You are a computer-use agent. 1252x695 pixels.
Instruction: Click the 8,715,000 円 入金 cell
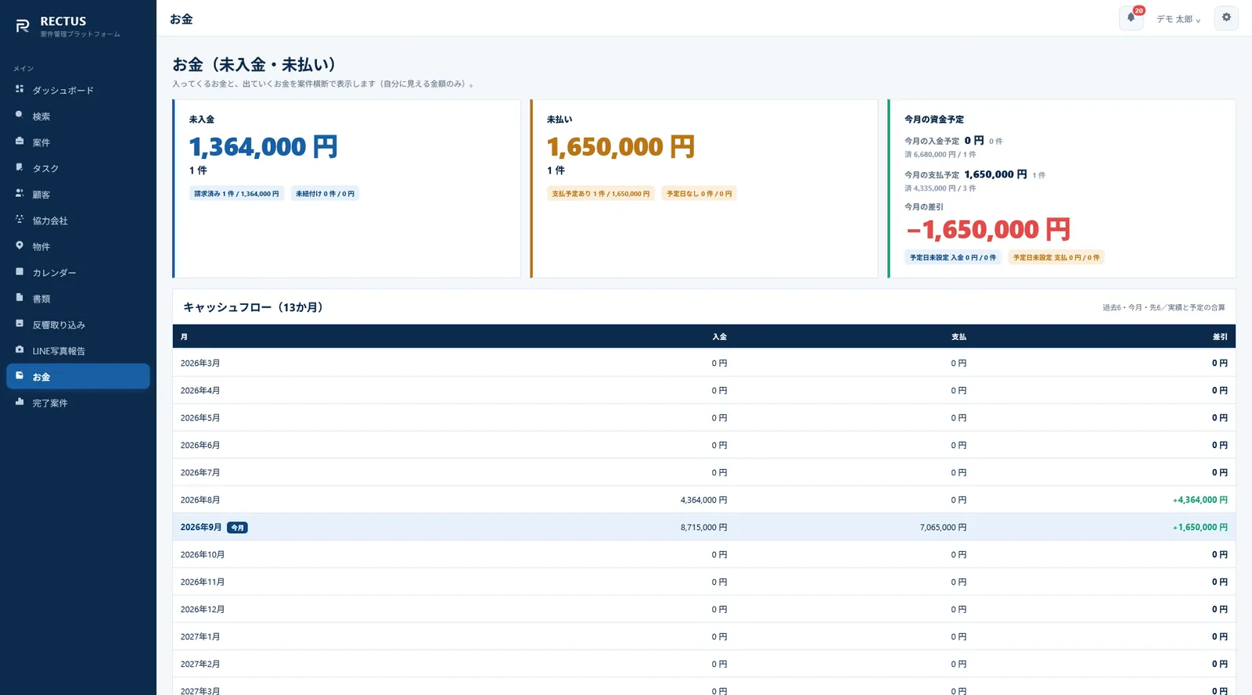click(703, 527)
